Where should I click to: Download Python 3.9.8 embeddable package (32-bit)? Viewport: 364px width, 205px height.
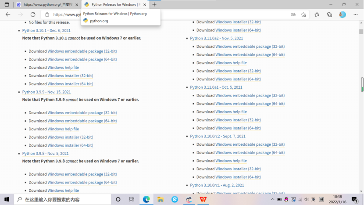[x=82, y=174]
